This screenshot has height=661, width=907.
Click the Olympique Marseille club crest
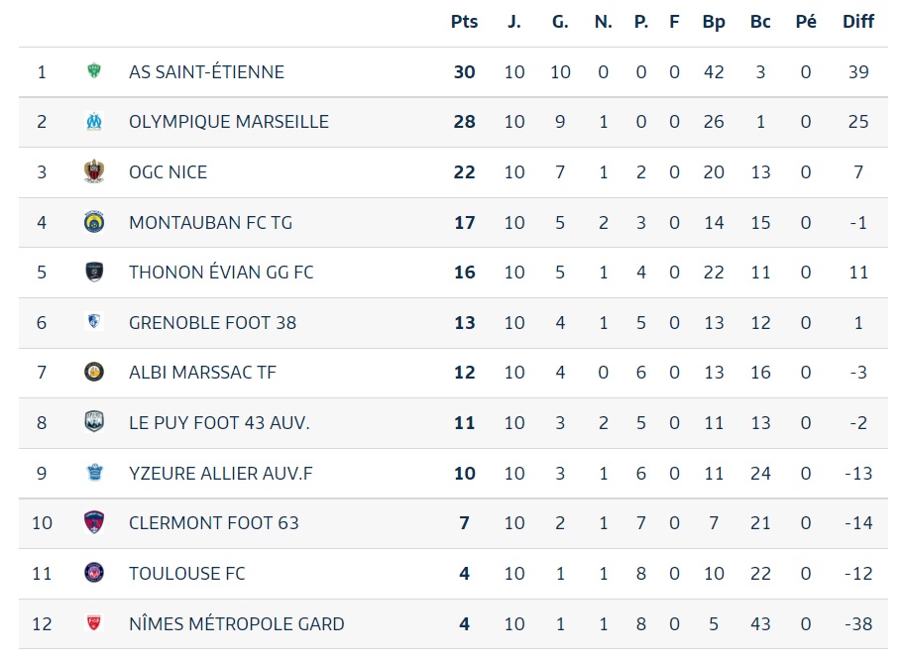click(x=94, y=122)
